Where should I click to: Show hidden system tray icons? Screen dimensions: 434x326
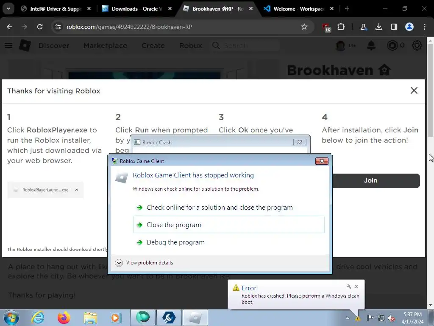tap(348, 318)
